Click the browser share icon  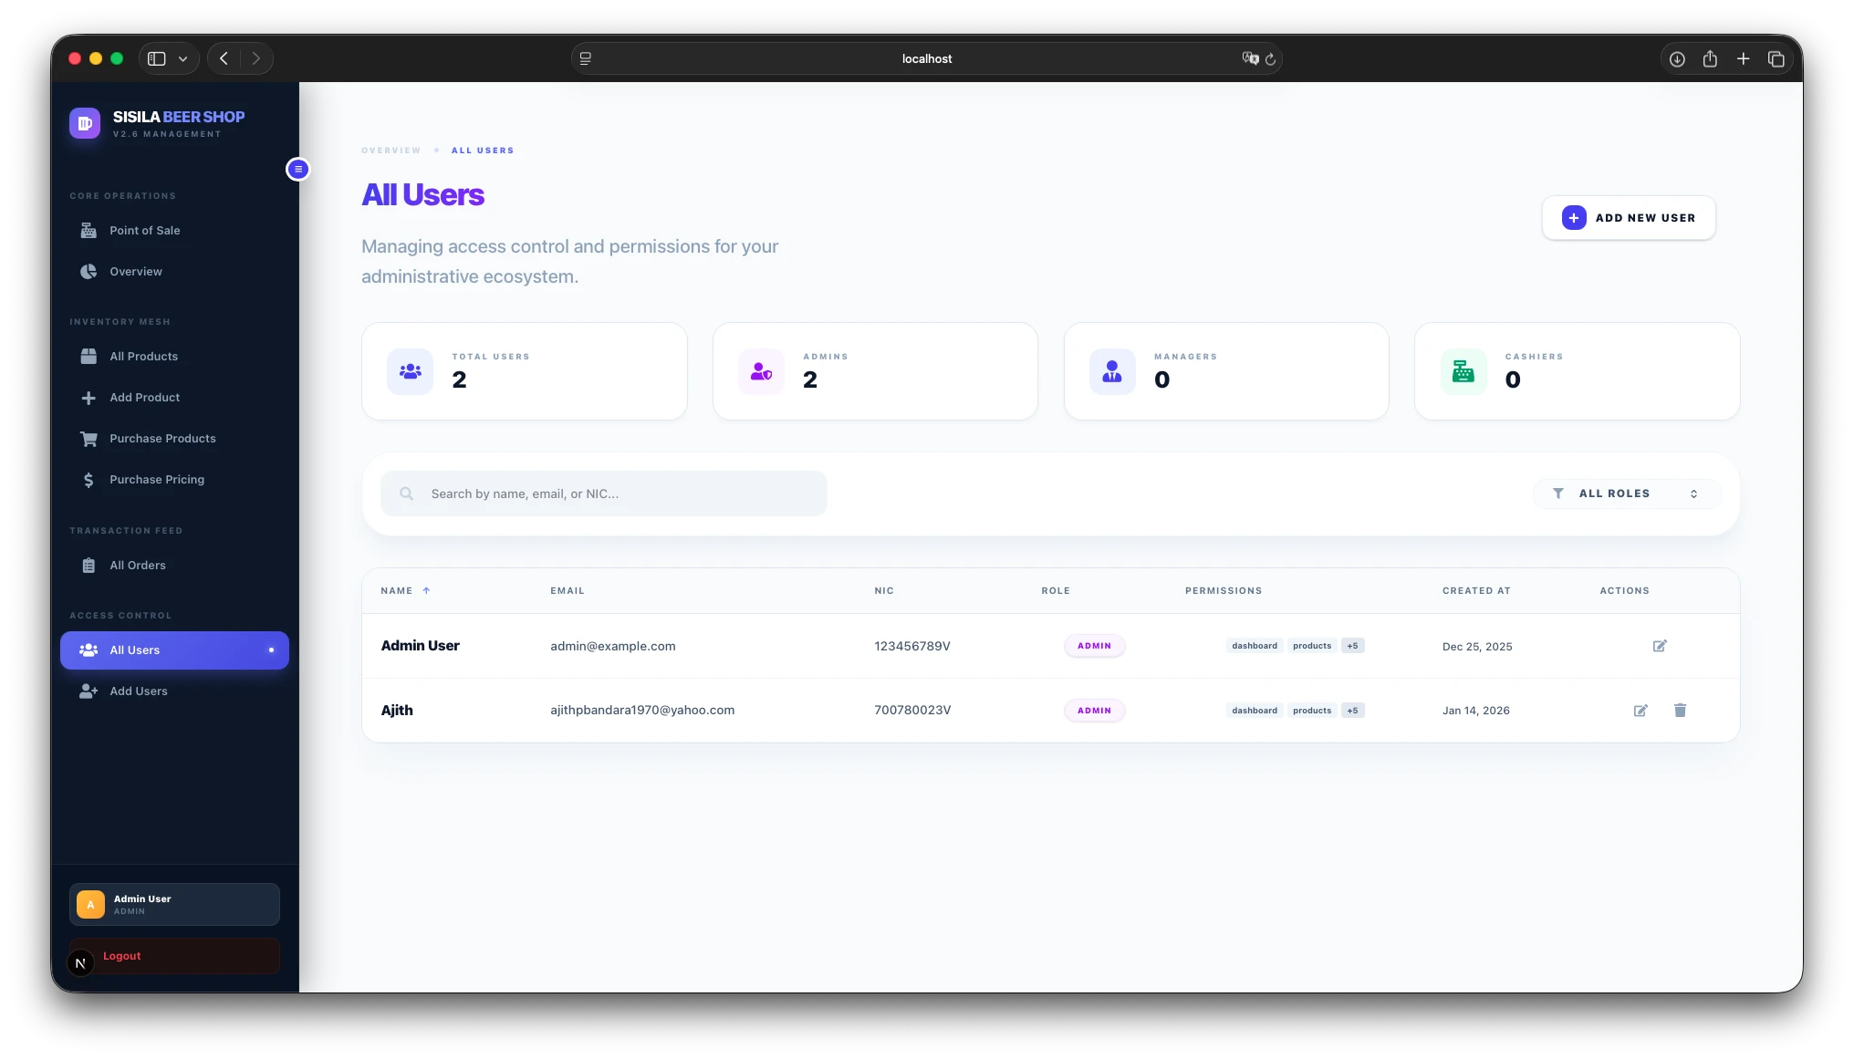coord(1710,58)
